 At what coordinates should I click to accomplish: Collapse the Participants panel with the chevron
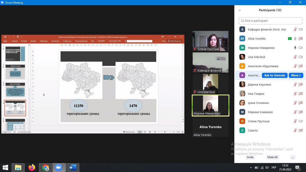240,10
